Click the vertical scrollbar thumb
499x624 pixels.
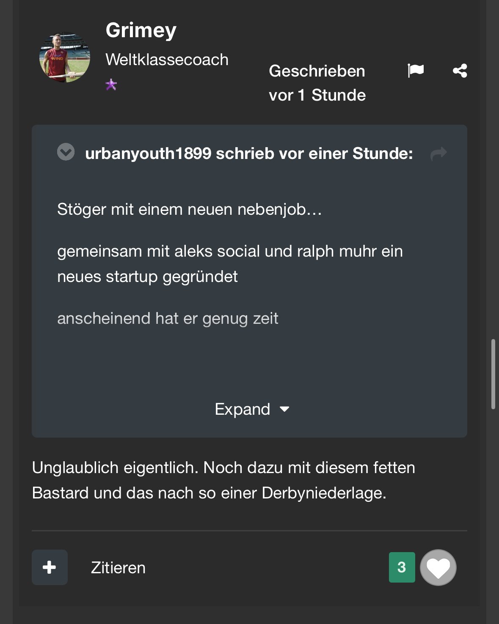tap(493, 374)
